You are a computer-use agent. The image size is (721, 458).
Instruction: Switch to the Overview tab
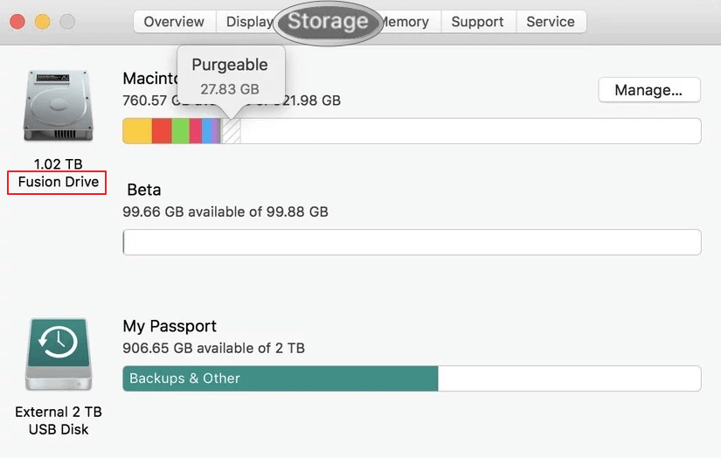(x=174, y=22)
